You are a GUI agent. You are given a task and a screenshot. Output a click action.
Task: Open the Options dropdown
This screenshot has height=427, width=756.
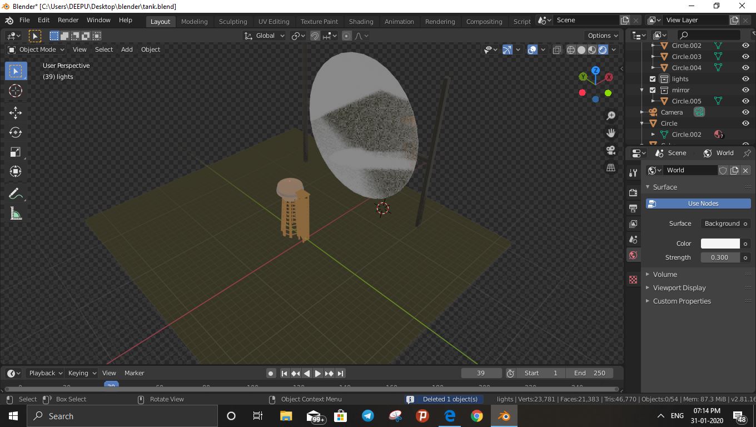coord(603,36)
